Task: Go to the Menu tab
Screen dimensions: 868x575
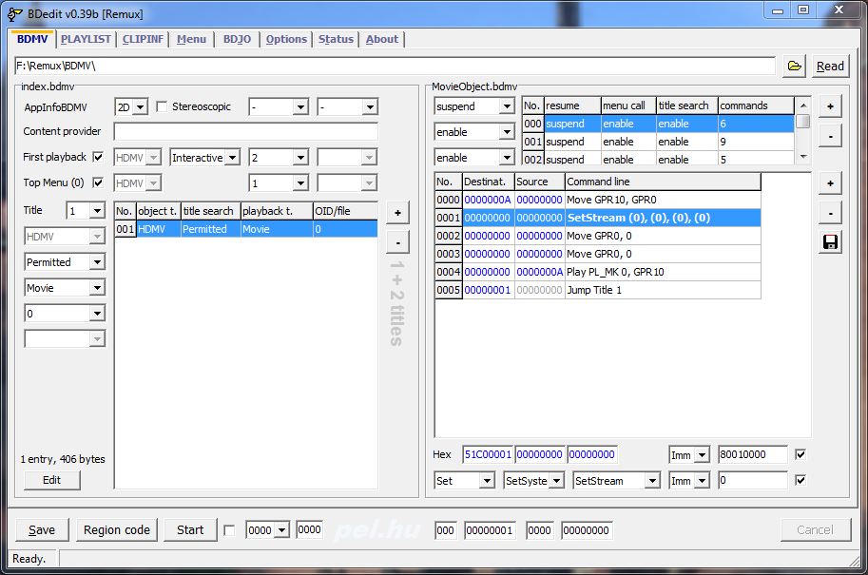Action: point(191,39)
